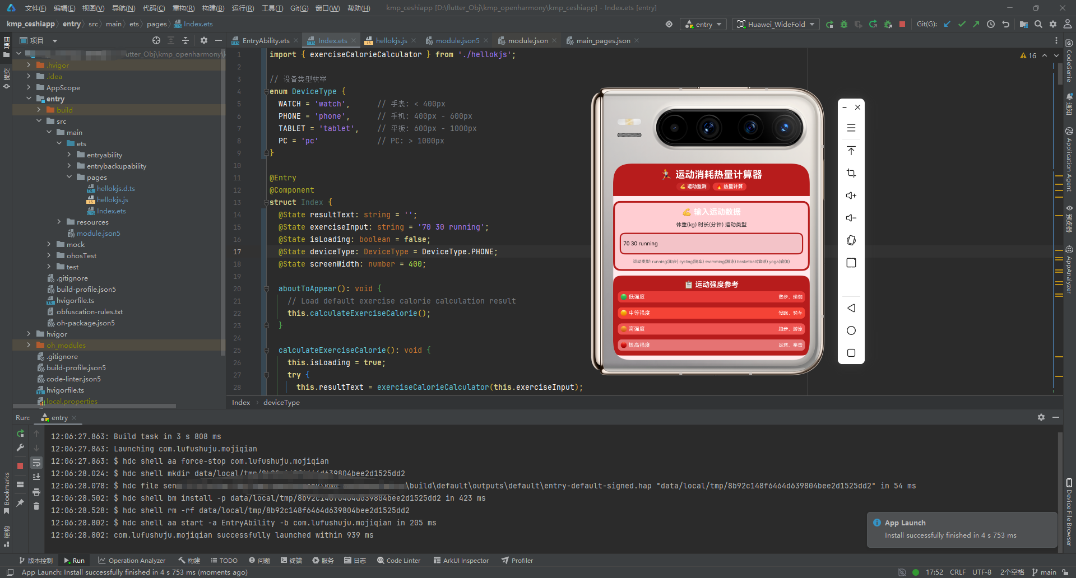Screen dimensions: 1076x578
Task: Increase emulator volume
Action: click(x=851, y=195)
